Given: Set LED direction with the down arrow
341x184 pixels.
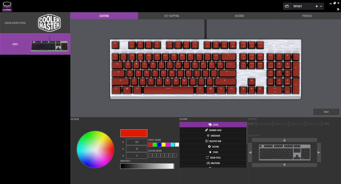Looking at the screenshot, I should [285, 165].
